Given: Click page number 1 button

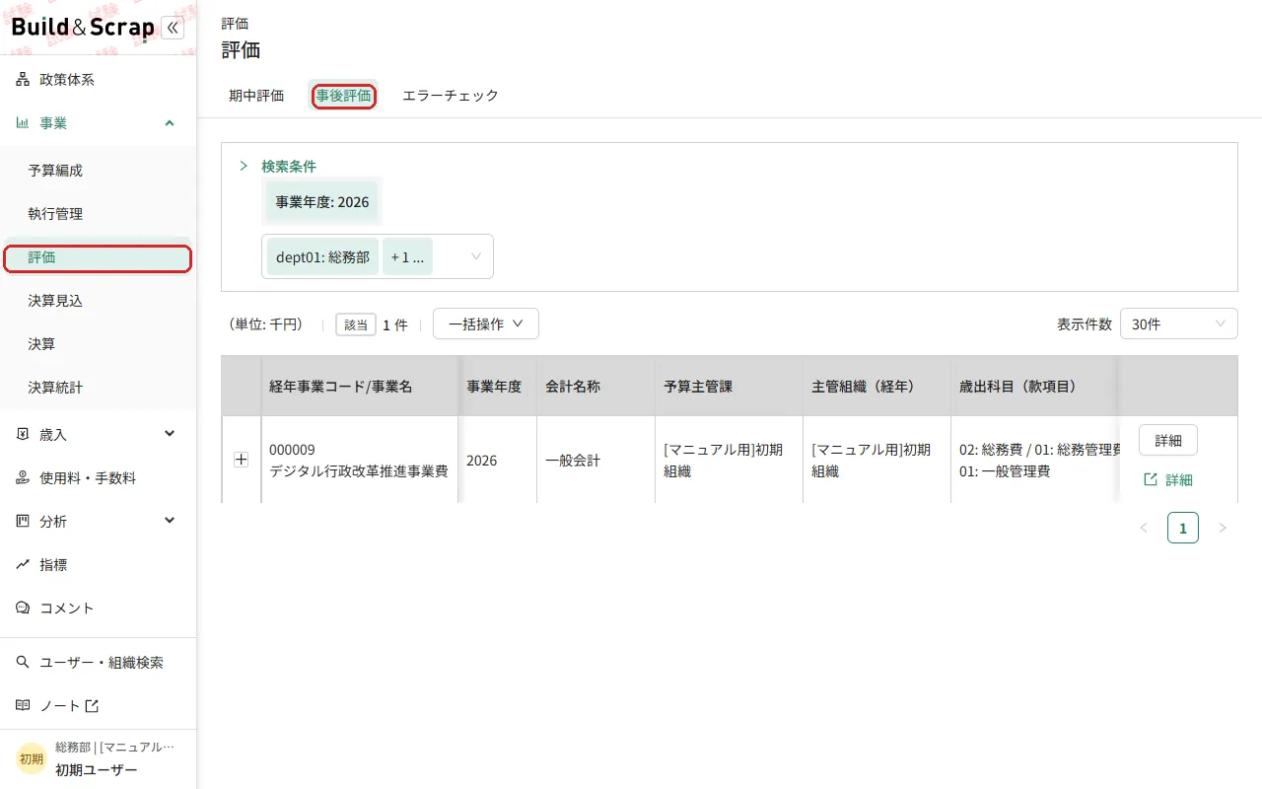Looking at the screenshot, I should (x=1183, y=529).
